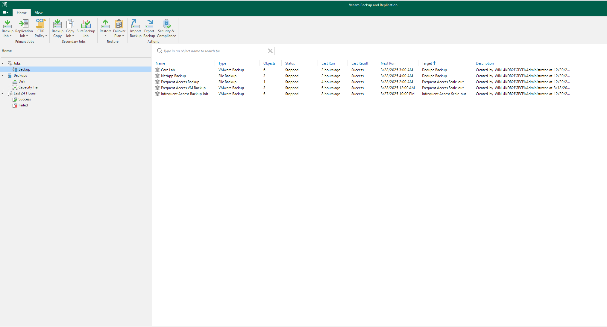Screen dimensions: 607x327
Task: Sort by the Type column header
Action: click(x=222, y=63)
